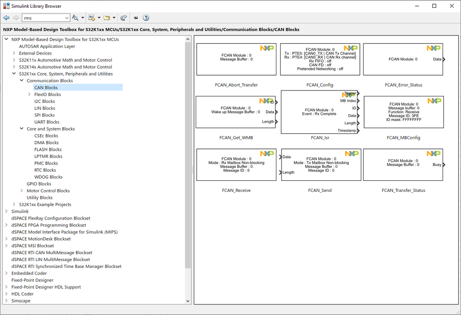
Task: Open the search options dropdown arrow
Action: (83, 18)
